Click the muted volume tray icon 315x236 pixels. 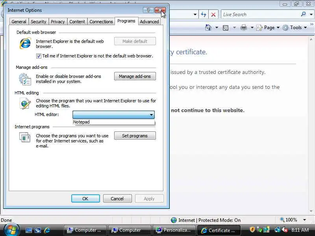click(x=285, y=230)
